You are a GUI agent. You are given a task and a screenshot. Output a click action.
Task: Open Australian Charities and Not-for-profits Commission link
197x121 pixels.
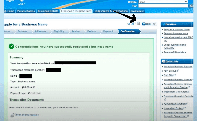[178, 114]
